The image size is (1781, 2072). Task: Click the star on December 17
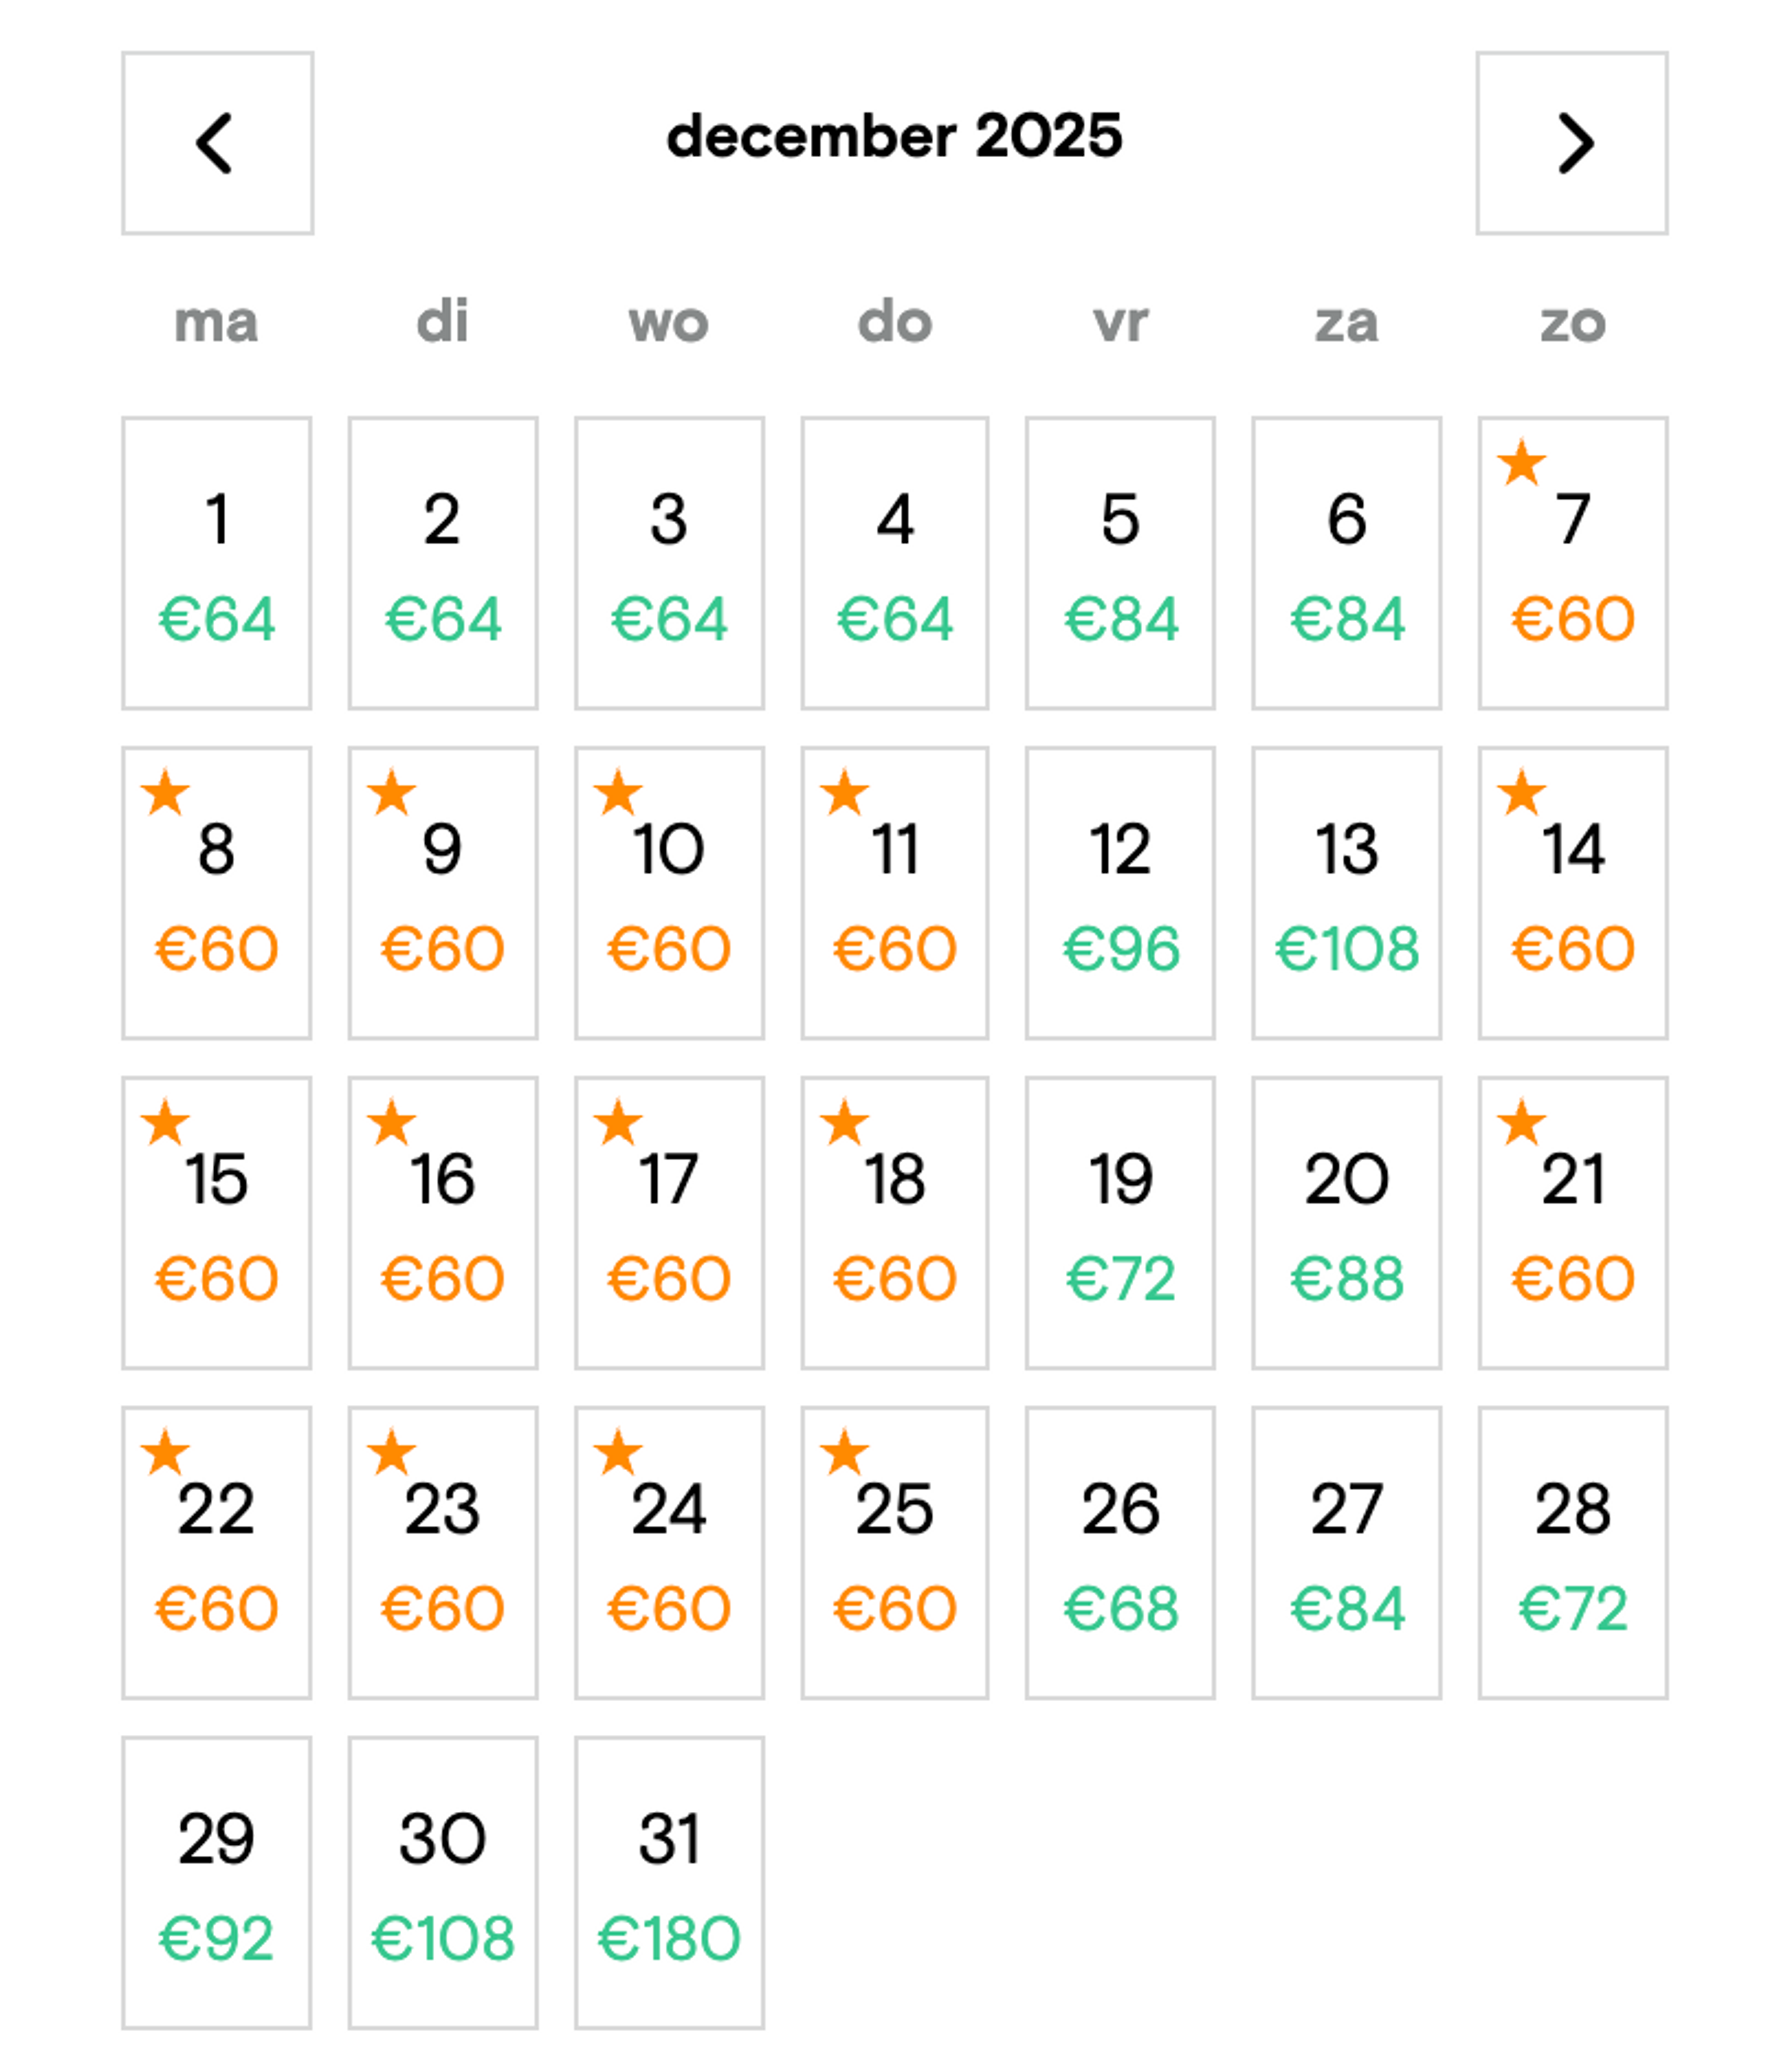pos(618,1122)
